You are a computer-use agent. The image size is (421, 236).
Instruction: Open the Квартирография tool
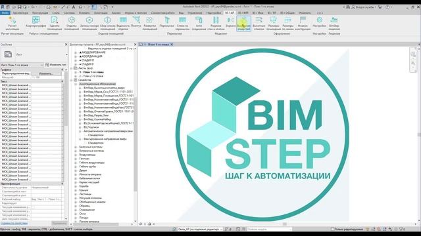point(36,22)
